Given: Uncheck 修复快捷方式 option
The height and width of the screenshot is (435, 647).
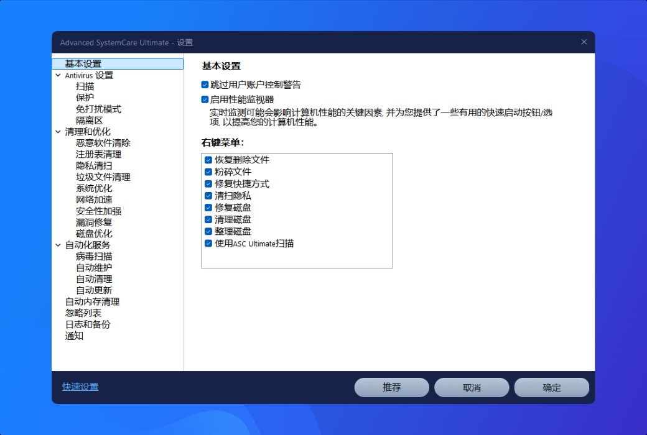Looking at the screenshot, I should click(208, 184).
